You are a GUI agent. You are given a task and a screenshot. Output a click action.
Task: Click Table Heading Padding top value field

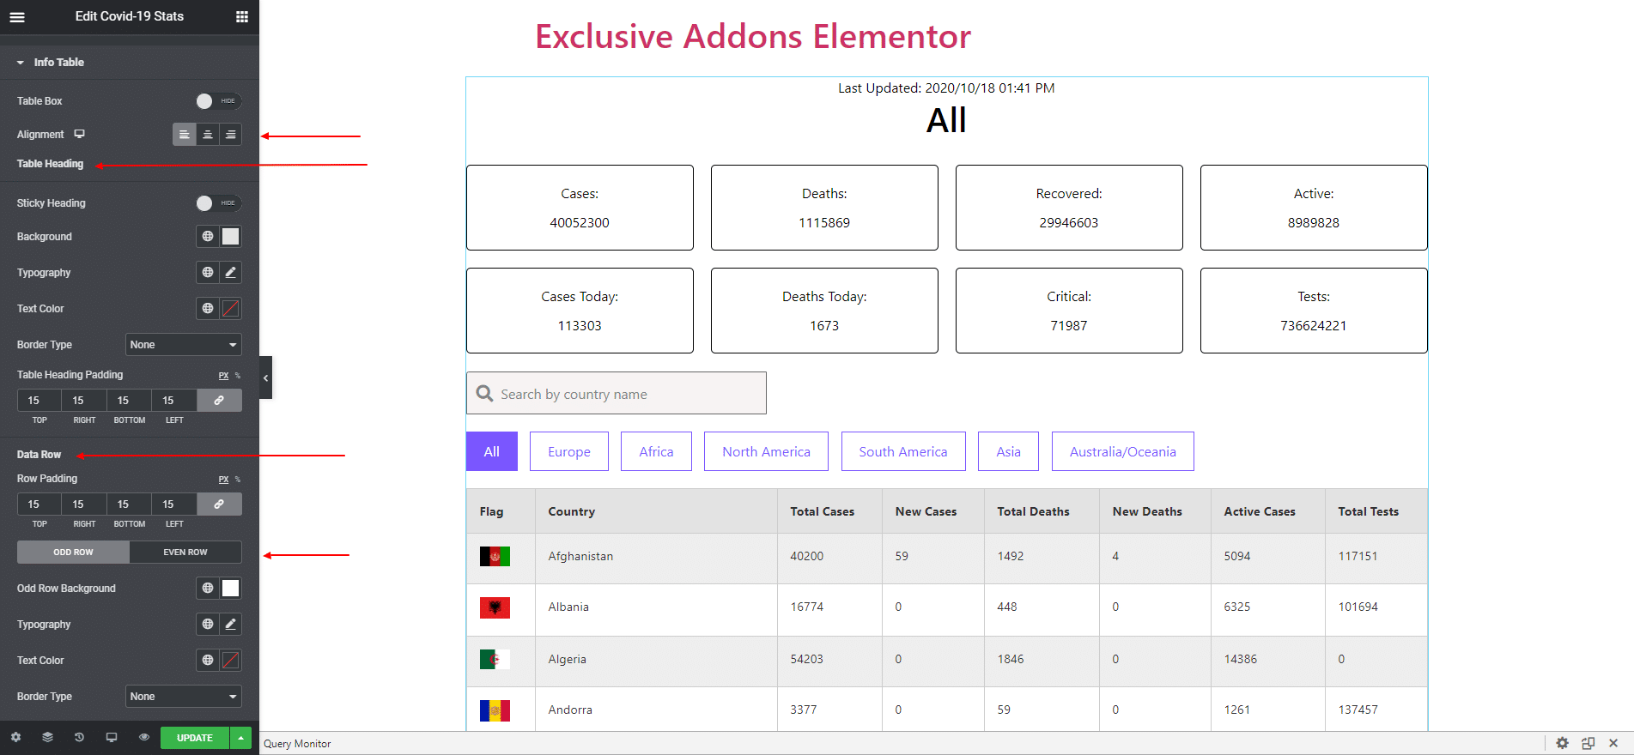pyautogui.click(x=39, y=401)
